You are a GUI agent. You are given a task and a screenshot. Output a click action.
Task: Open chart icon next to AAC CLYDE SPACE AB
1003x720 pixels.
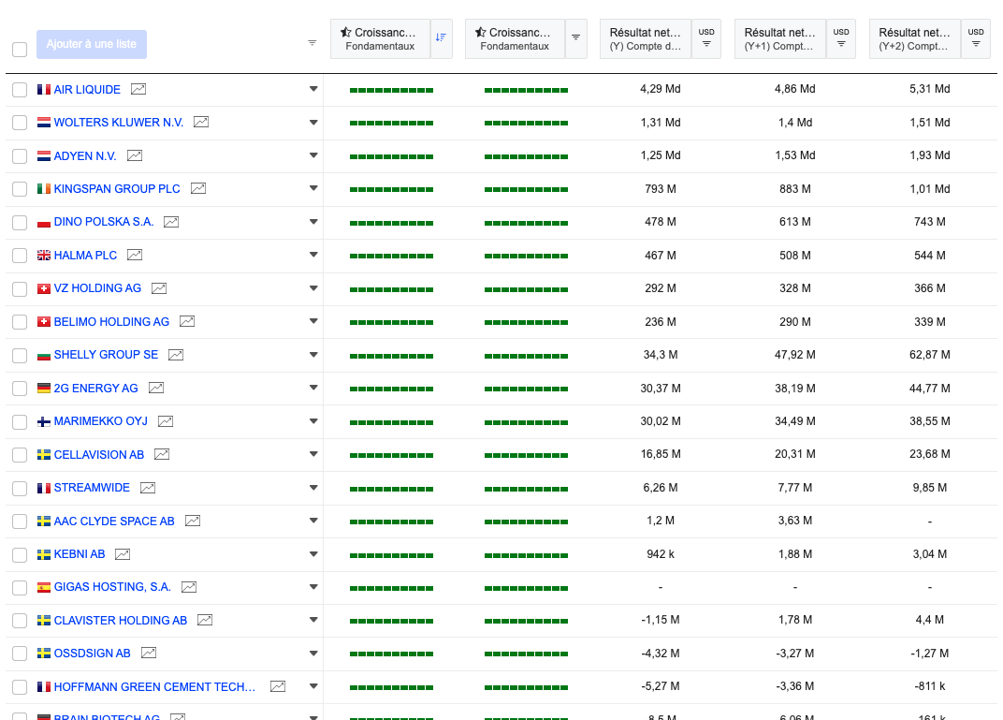[193, 521]
